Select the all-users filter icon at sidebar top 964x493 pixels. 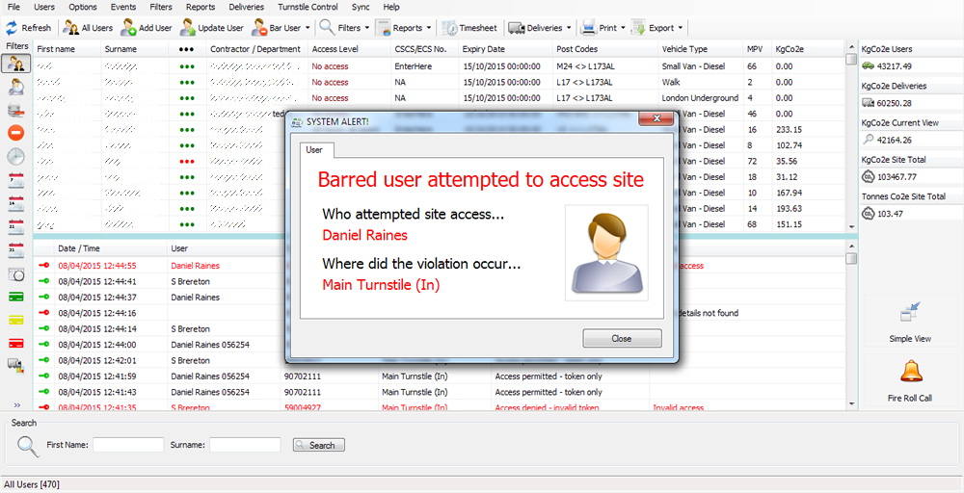click(15, 64)
